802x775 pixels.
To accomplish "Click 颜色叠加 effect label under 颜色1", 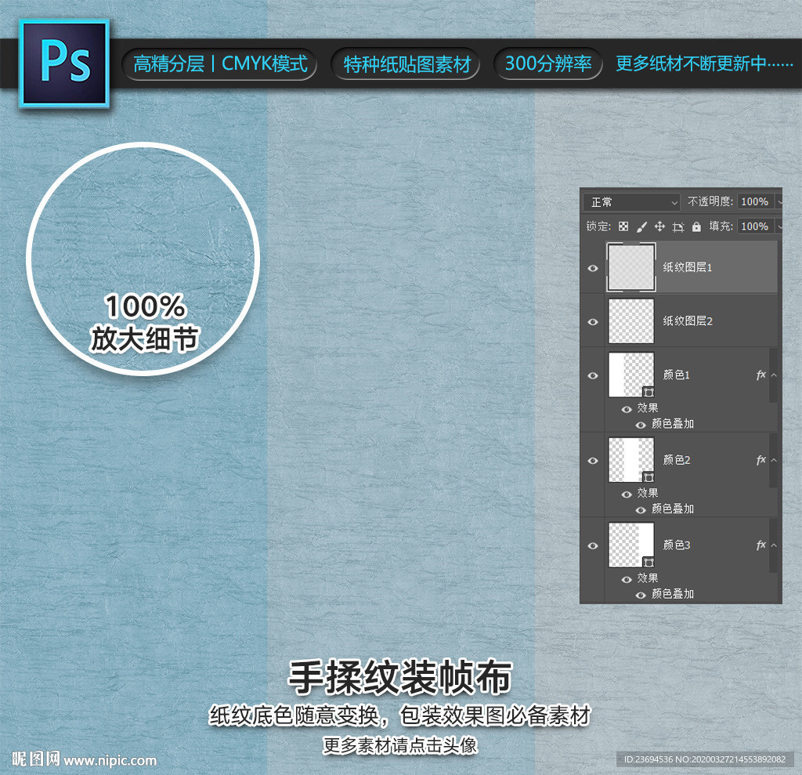I will click(673, 424).
